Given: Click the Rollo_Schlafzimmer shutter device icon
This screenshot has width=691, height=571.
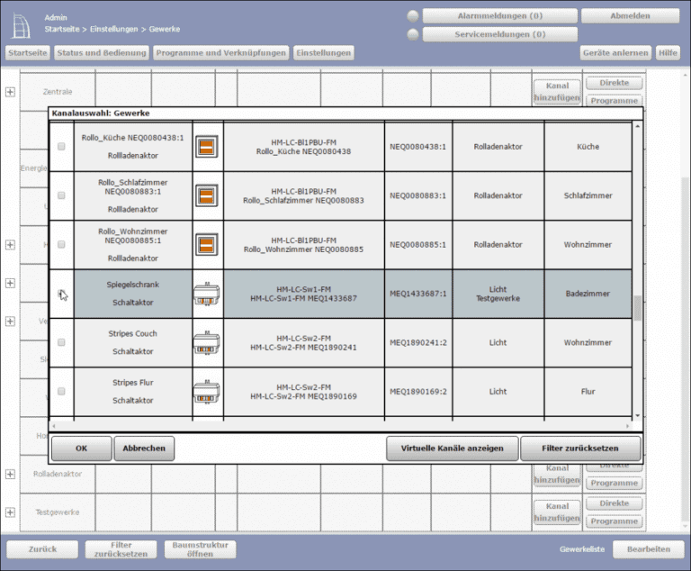Looking at the screenshot, I should (x=207, y=195).
